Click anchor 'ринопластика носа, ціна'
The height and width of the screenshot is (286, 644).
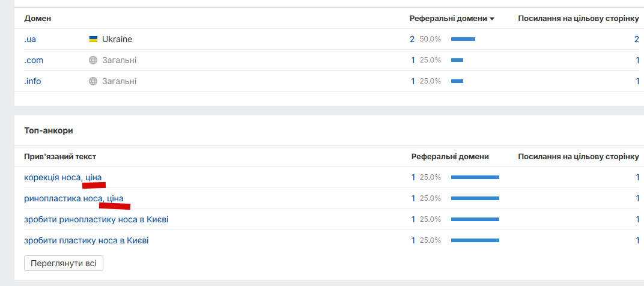pyautogui.click(x=73, y=198)
